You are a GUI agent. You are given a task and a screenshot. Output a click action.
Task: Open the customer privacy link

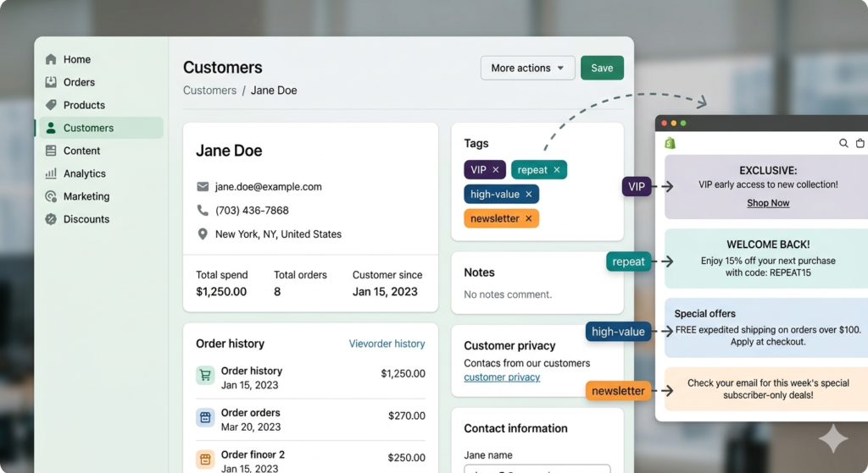tap(502, 377)
